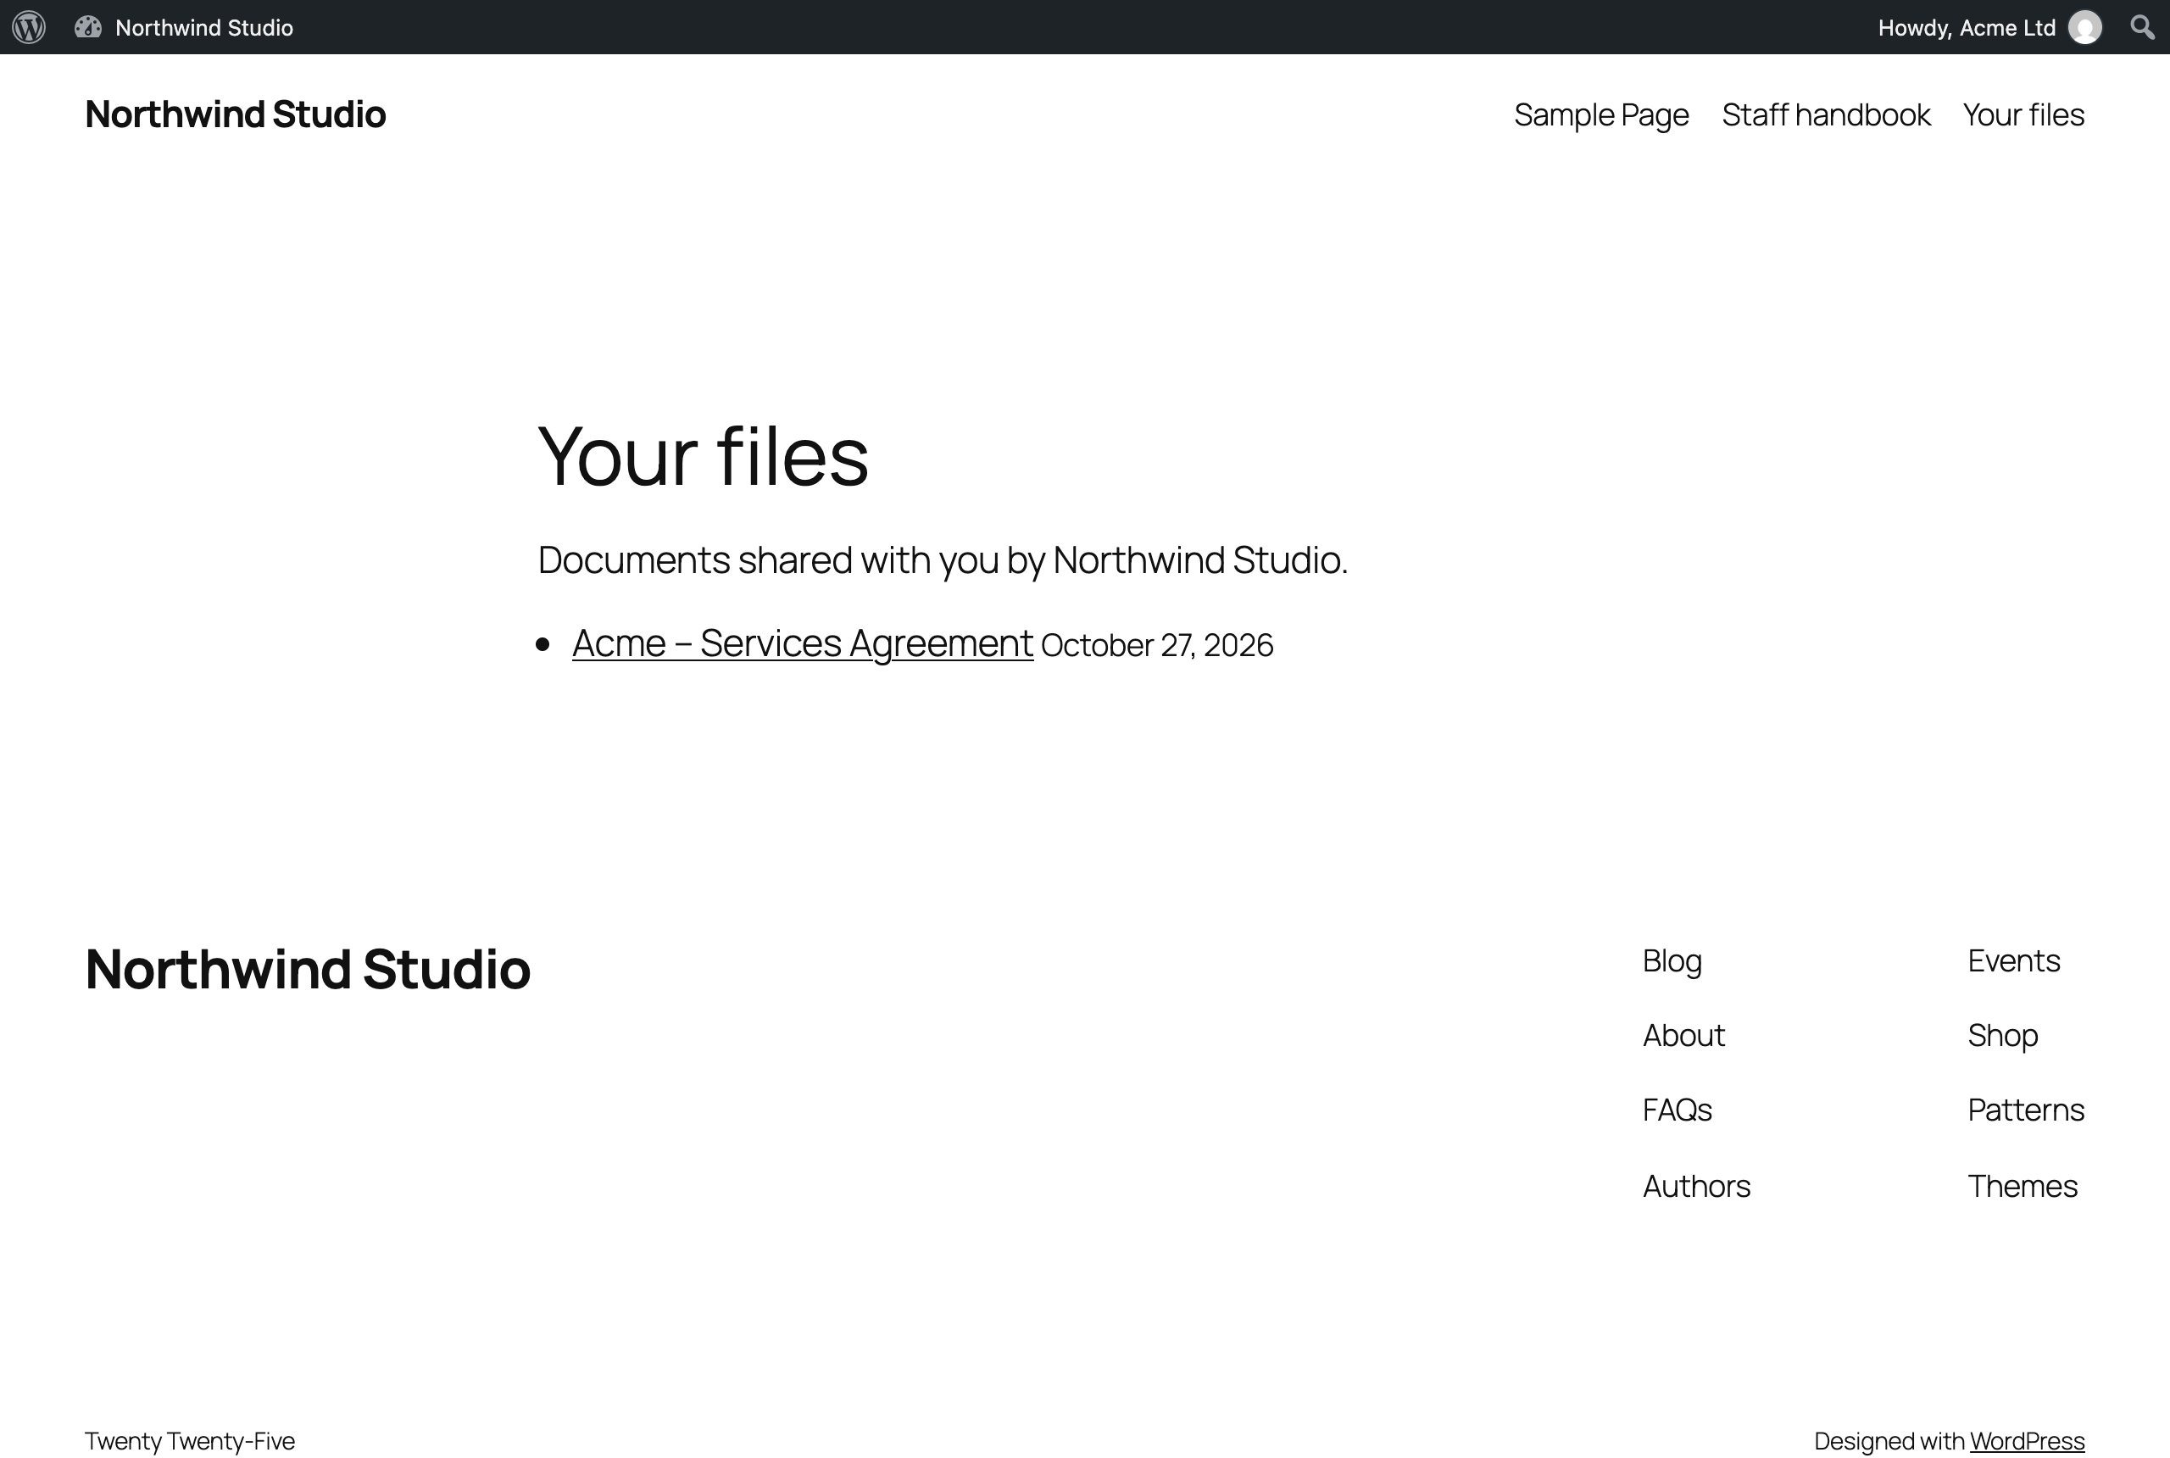Open the admin bar search icon
The height and width of the screenshot is (1458, 2170).
click(x=2142, y=27)
